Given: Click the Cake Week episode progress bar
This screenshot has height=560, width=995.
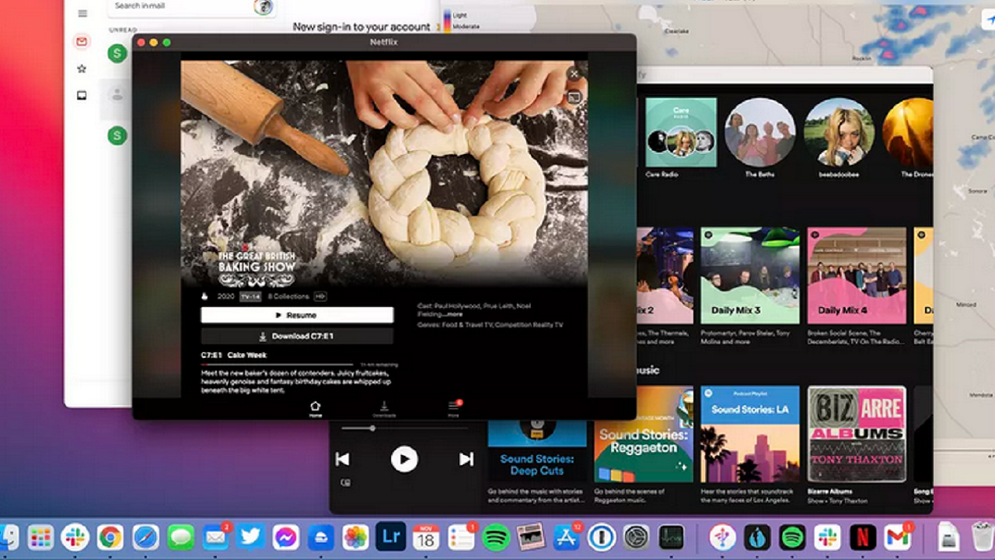Looking at the screenshot, I should point(278,364).
